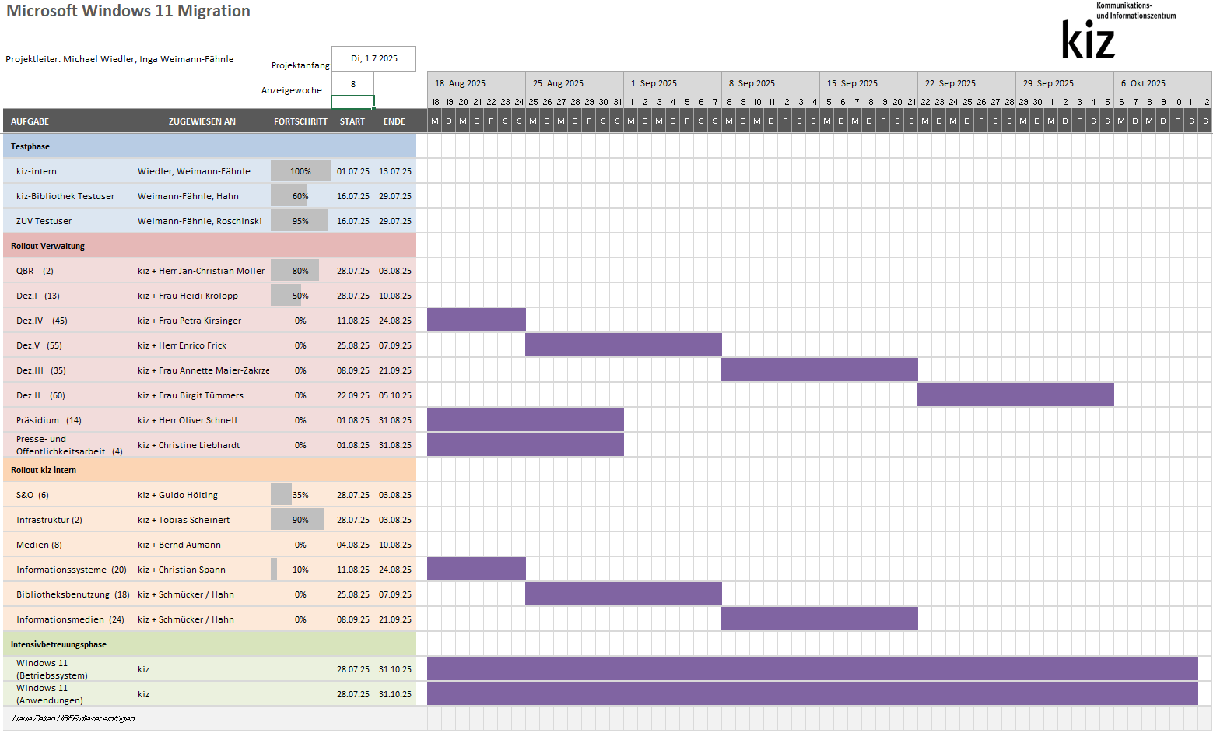Screen dimensions: 1213x733
Task: Click the Informationssysteme purple Gantt bar
Action: 476,569
